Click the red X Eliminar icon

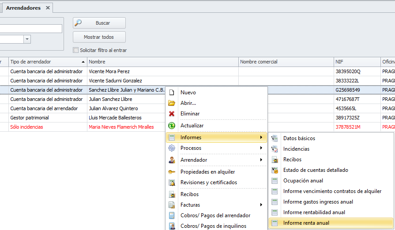172,114
